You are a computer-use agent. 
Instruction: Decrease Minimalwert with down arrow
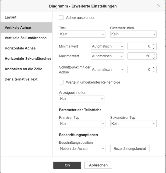[154, 48]
